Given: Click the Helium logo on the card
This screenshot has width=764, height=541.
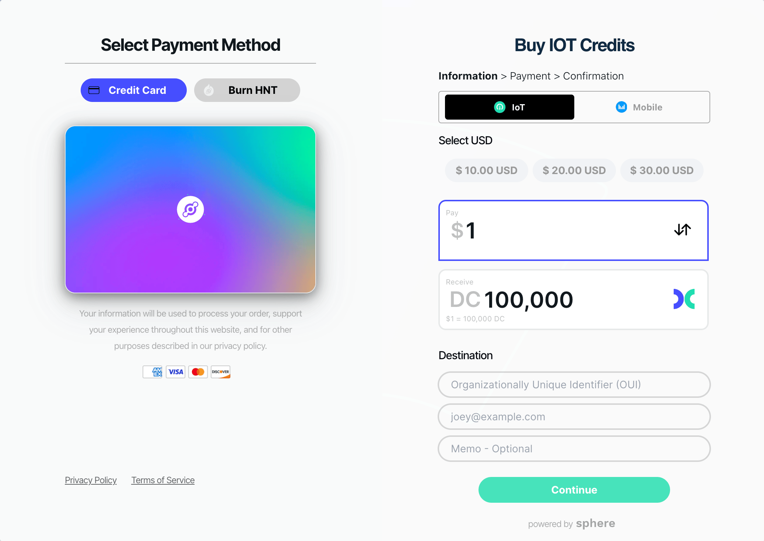Looking at the screenshot, I should point(190,209).
